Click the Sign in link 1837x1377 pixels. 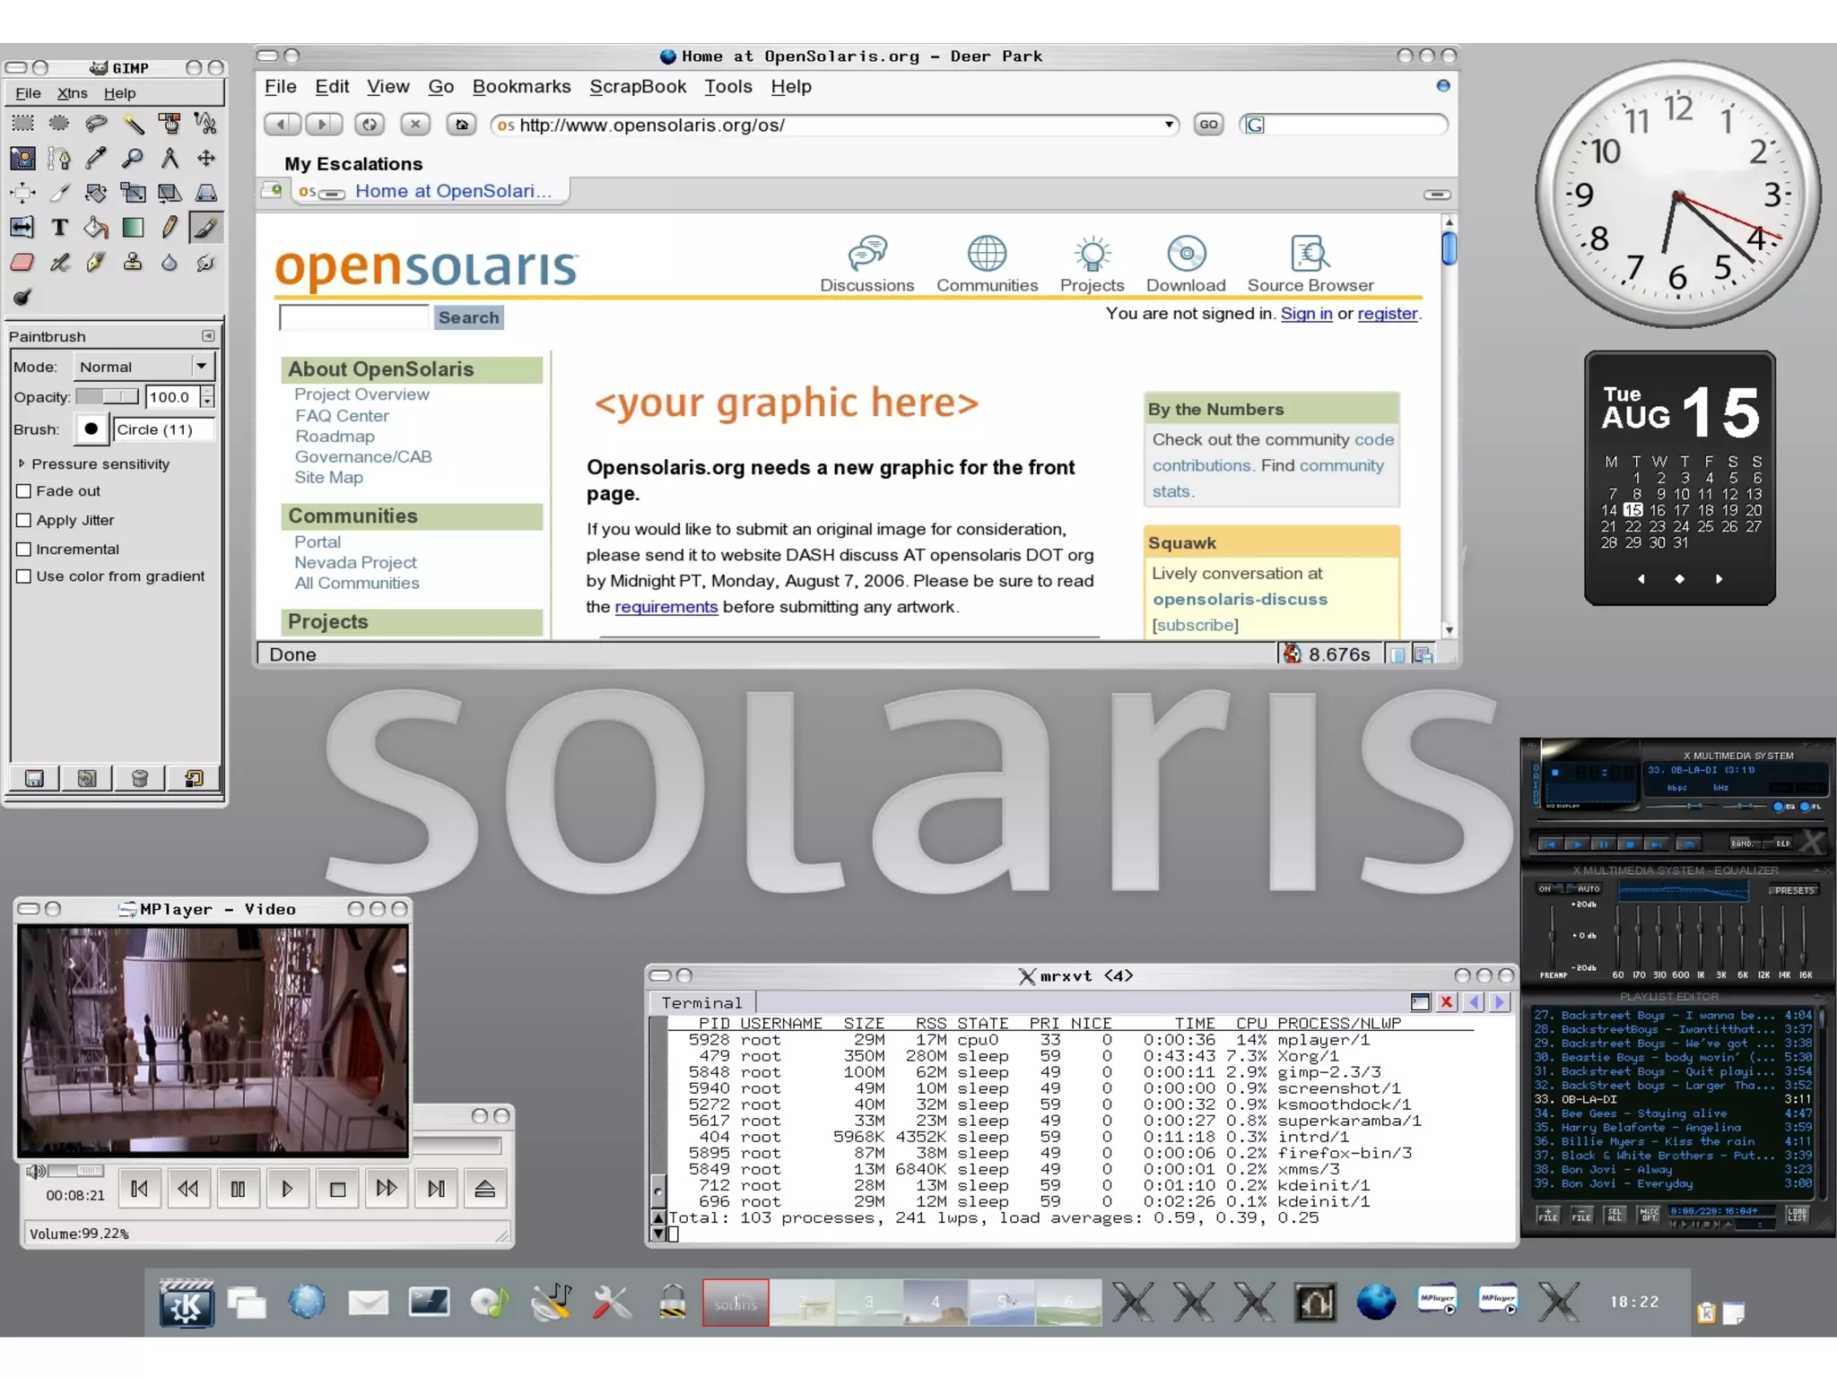(x=1306, y=314)
